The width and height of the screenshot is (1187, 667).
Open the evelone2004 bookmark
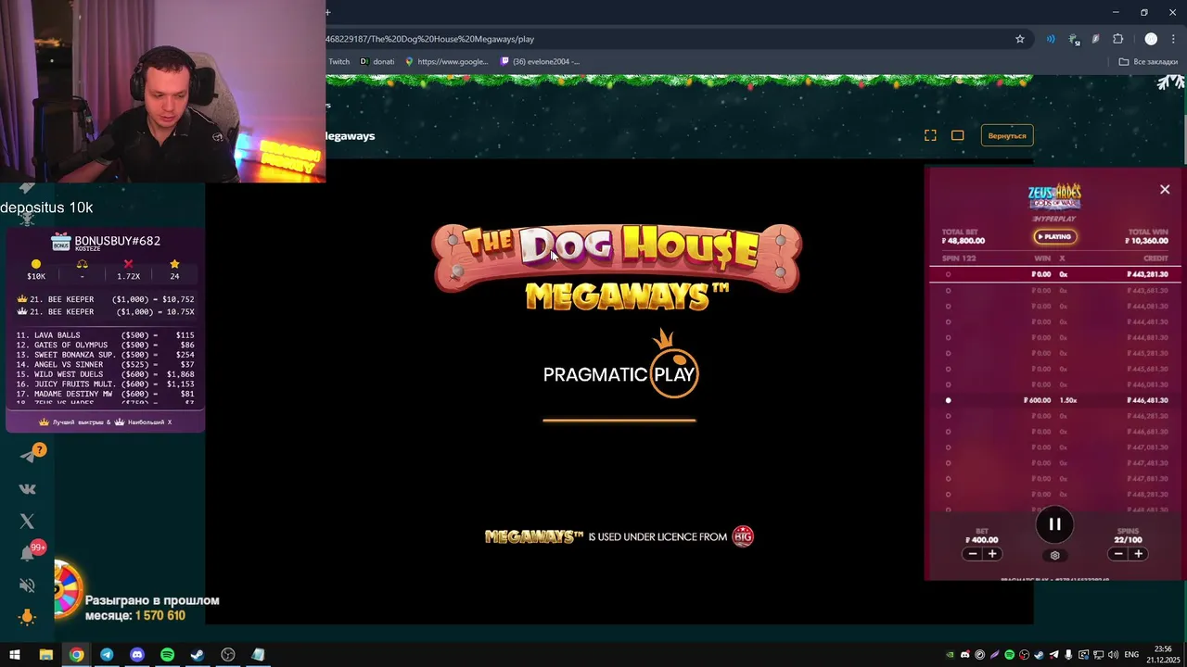[540, 62]
